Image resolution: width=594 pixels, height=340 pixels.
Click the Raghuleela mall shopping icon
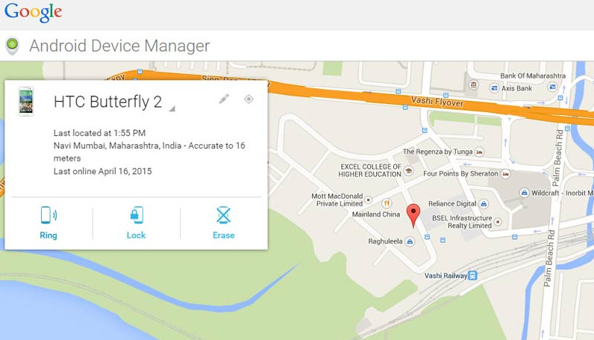click(410, 241)
